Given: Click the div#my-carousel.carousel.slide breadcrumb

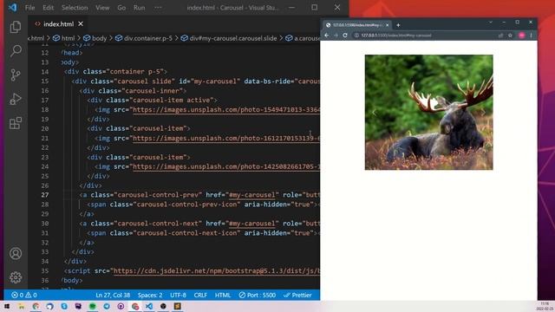Looking at the screenshot, I should [x=229, y=38].
